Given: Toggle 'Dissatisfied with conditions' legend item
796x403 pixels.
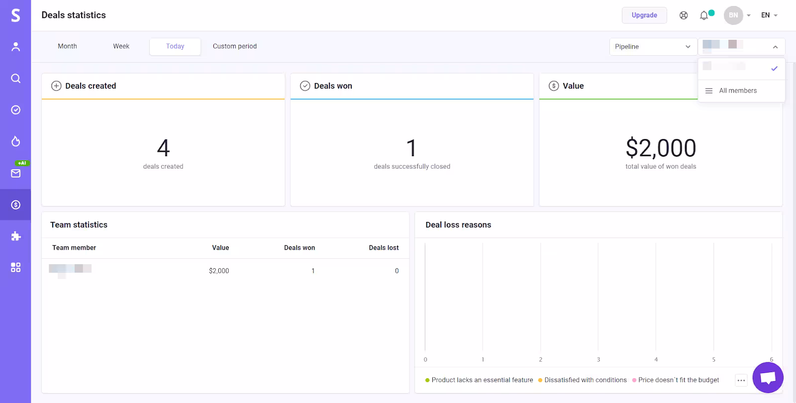Looking at the screenshot, I should click(x=582, y=380).
